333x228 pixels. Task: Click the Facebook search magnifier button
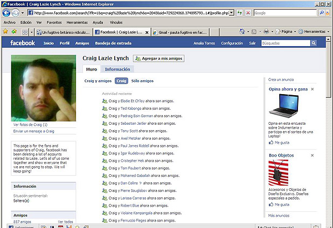pyautogui.click(x=314, y=43)
